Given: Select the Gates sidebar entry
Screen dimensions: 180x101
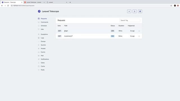Looking at the screenshot, I should (x=42, y=63).
